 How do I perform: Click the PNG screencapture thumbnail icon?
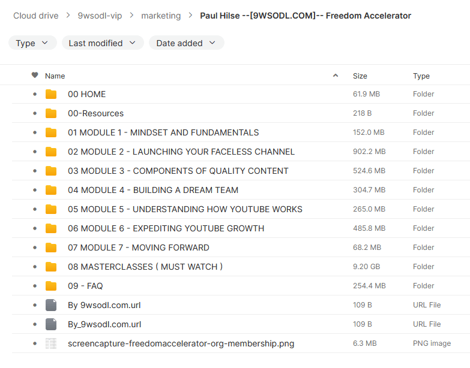[x=51, y=343]
